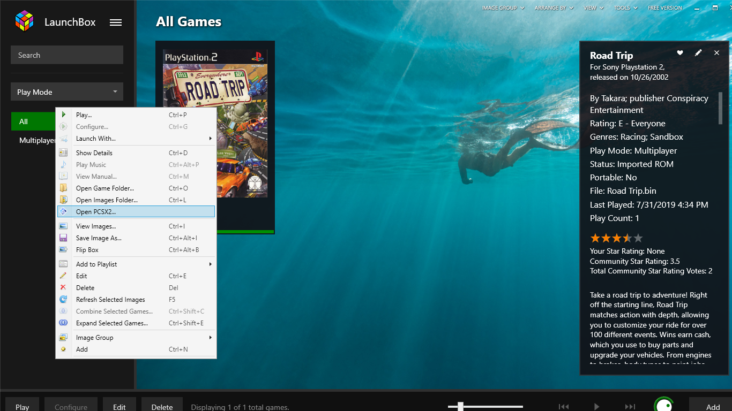Choose View Images... from the menu
The width and height of the screenshot is (732, 411).
[136, 226]
